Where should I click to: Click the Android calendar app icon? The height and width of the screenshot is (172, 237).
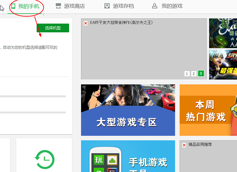(112, 160)
